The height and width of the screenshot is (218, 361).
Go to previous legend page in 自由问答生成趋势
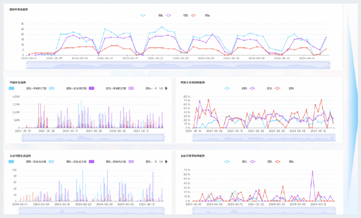(156, 161)
